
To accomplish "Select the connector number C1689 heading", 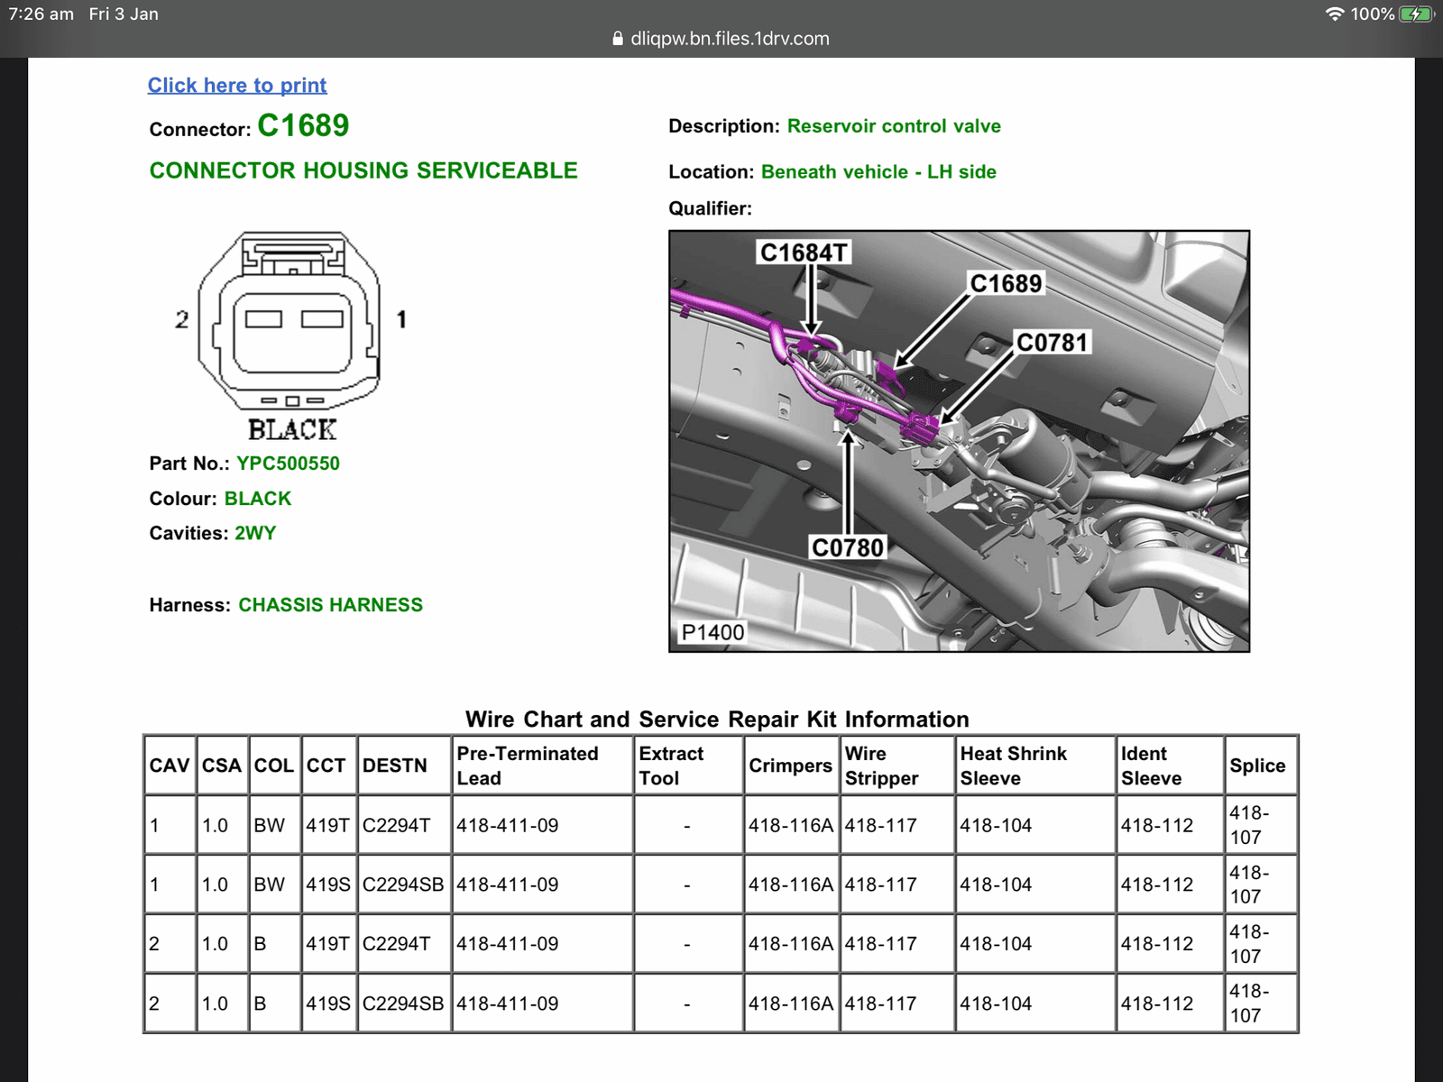I will [x=303, y=125].
